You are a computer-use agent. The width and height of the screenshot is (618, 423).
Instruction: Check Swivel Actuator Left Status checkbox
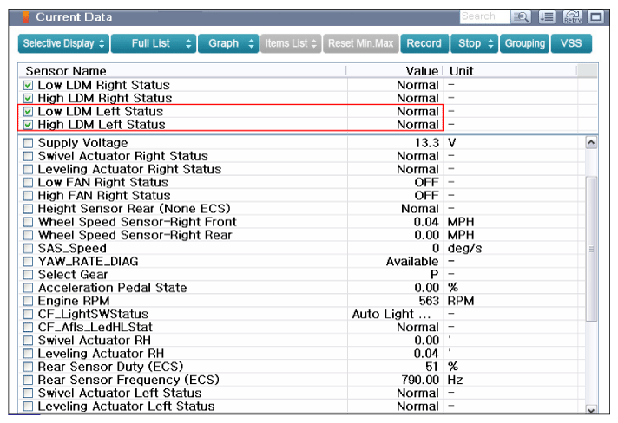[x=28, y=393]
